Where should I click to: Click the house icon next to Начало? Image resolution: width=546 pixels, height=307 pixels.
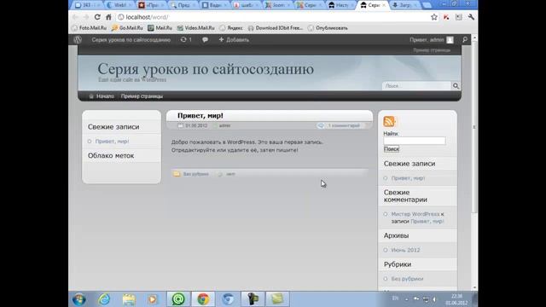tap(91, 96)
